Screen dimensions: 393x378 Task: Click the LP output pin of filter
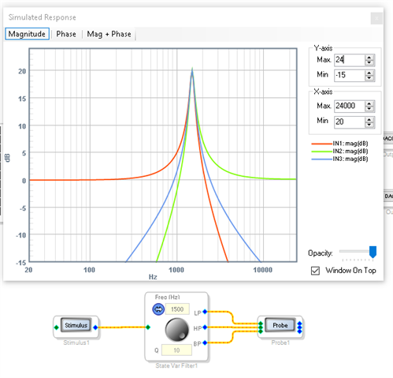[x=205, y=312]
